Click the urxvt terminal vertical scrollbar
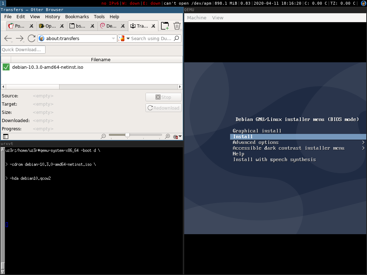 click(x=3, y=211)
